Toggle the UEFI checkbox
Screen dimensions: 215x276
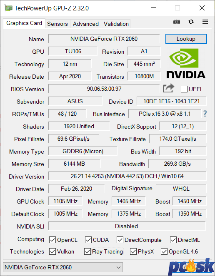(x=184, y=89)
